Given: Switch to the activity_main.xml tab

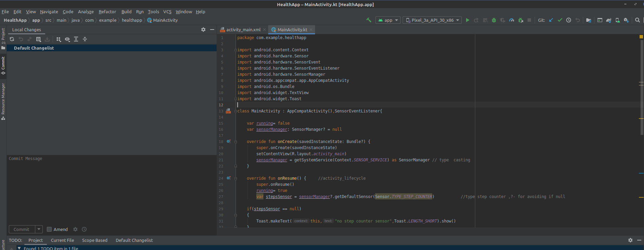Looking at the screenshot, I should click(x=243, y=30).
